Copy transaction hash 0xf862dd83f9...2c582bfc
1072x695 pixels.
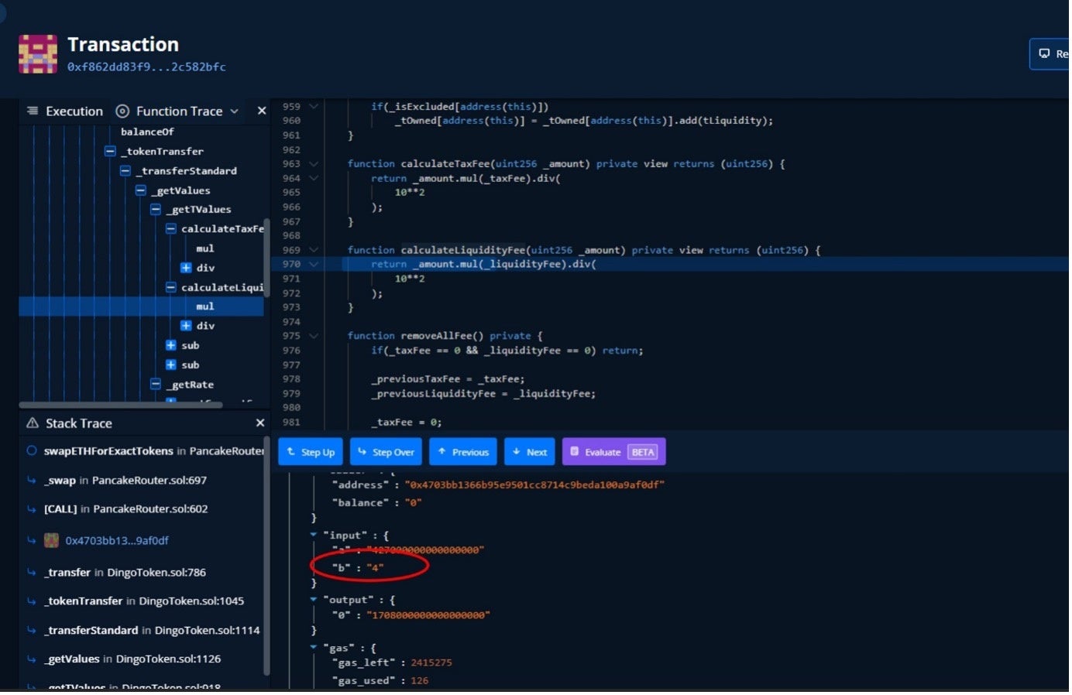click(146, 67)
